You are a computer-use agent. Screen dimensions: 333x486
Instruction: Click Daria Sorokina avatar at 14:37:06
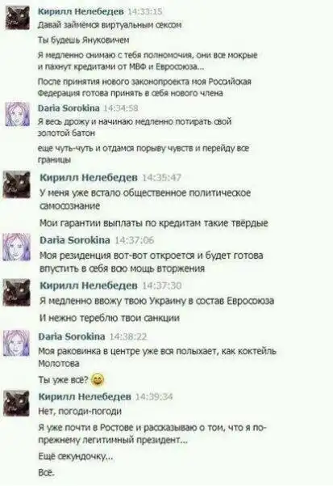(x=17, y=247)
